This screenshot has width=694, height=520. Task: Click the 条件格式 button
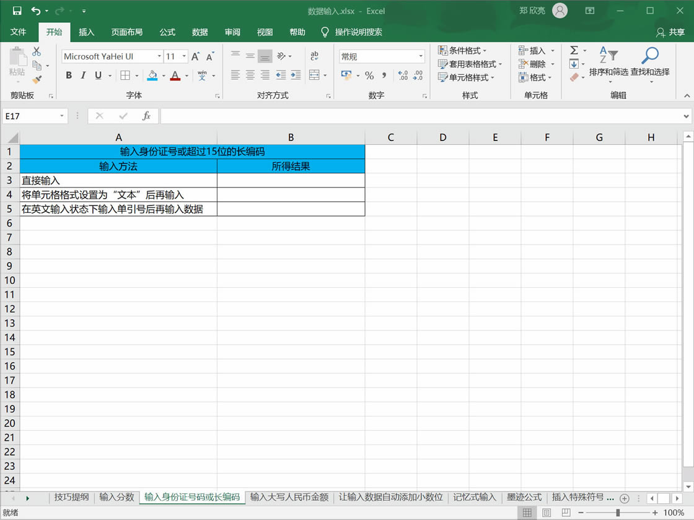click(x=462, y=50)
